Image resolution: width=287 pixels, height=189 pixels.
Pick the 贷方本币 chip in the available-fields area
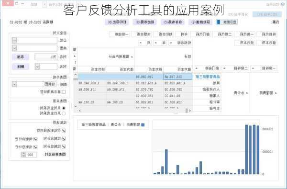[x=245, y=43]
